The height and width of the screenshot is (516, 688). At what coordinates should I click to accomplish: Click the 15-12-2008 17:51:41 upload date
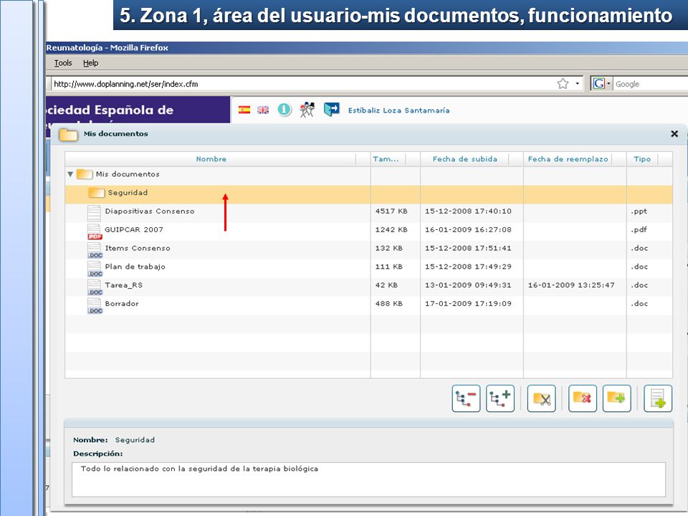(x=468, y=248)
